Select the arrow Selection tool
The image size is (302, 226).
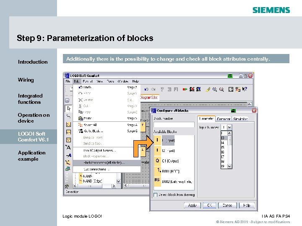(x=68, y=108)
